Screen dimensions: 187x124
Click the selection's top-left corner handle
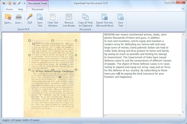[x=30, y=41]
